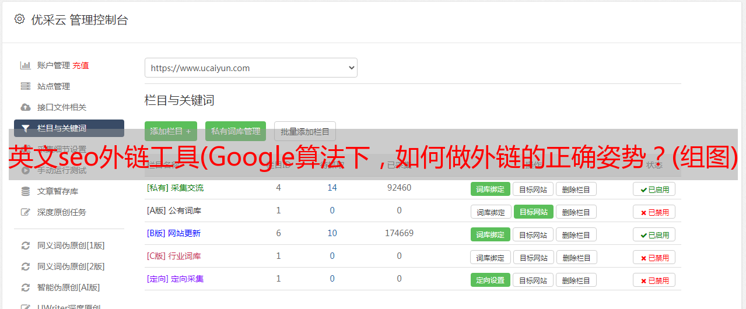Click the 174669 collected count cell
Image resolution: width=746 pixels, height=309 pixels.
tap(399, 233)
